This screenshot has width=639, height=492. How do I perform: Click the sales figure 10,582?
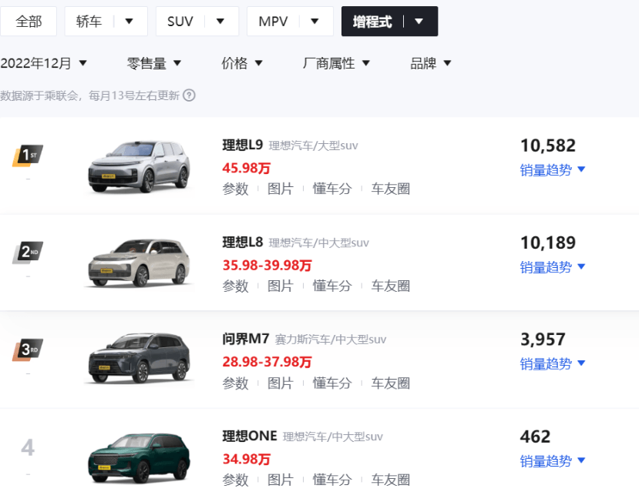(548, 146)
